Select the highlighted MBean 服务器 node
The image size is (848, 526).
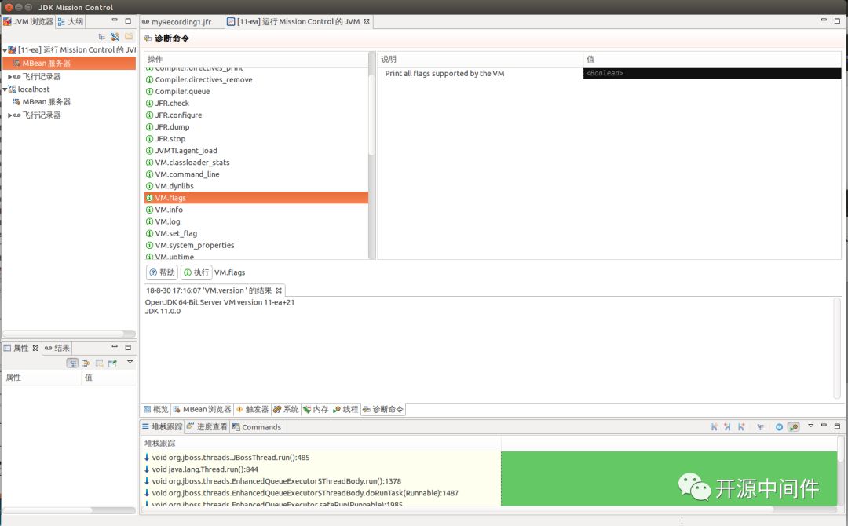pyautogui.click(x=69, y=64)
